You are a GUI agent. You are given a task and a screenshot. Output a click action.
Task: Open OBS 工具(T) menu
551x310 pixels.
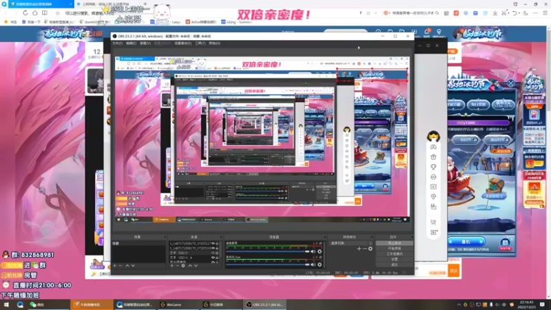point(200,43)
